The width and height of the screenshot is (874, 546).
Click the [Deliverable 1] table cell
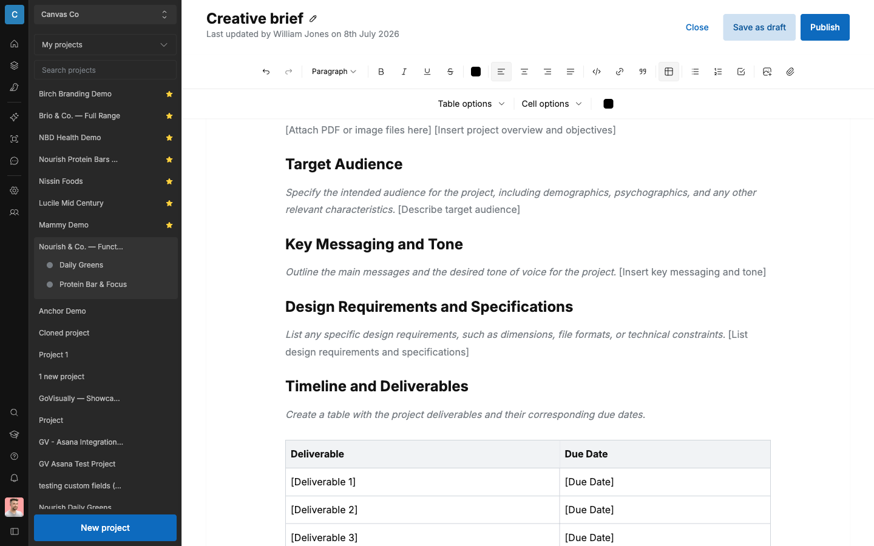click(x=422, y=482)
